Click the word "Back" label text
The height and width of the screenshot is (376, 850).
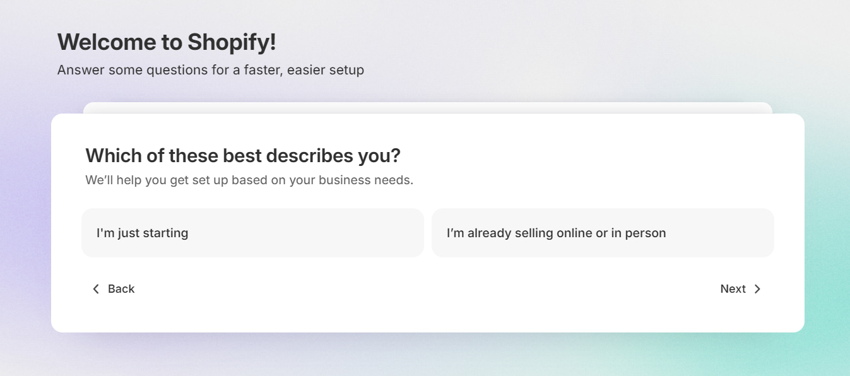121,289
